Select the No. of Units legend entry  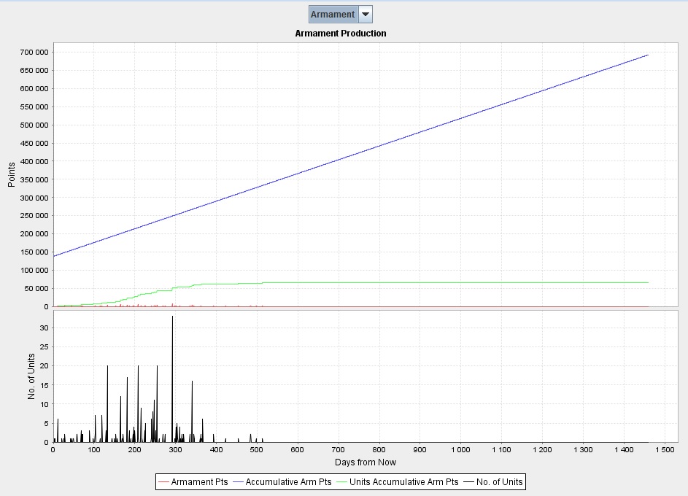click(499, 482)
